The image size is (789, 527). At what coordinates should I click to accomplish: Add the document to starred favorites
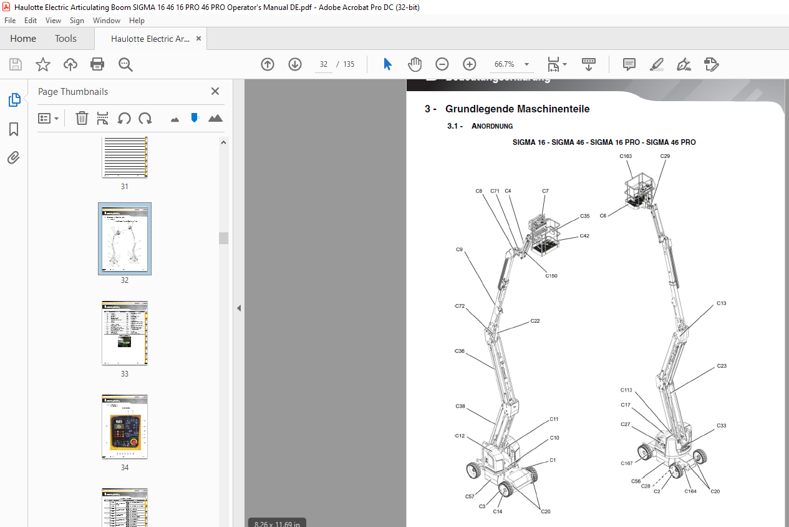43,64
